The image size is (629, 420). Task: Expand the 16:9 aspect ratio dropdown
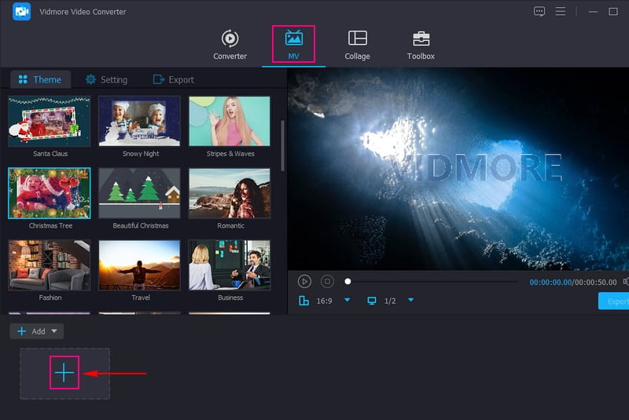point(348,301)
